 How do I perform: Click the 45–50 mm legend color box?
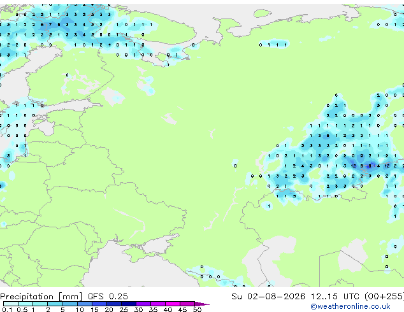point(187,304)
